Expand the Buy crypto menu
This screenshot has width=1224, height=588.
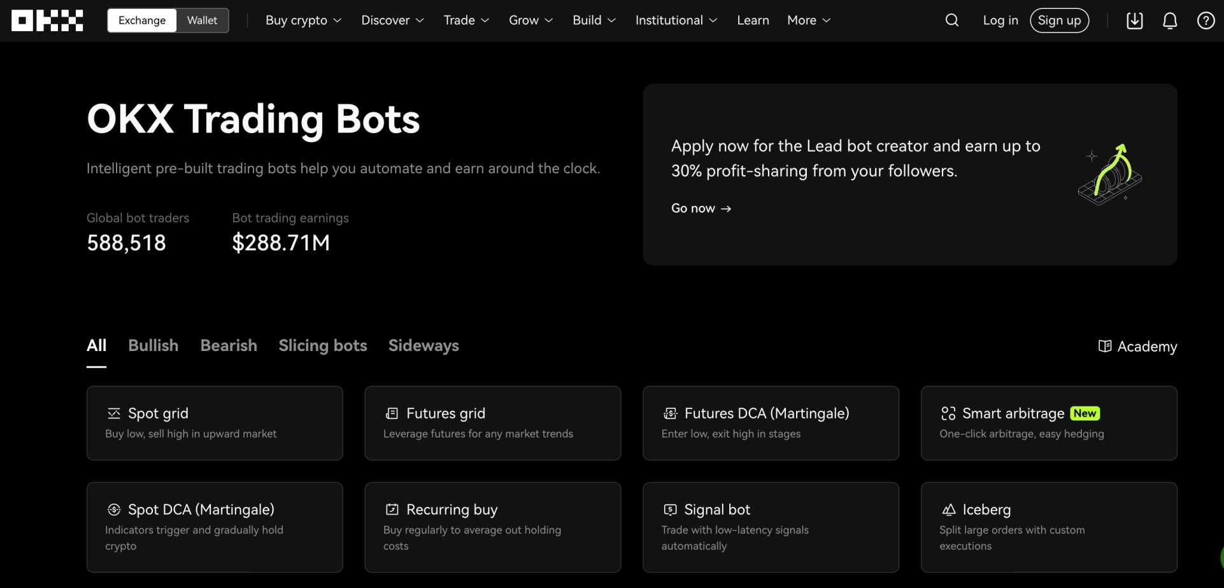click(x=303, y=20)
